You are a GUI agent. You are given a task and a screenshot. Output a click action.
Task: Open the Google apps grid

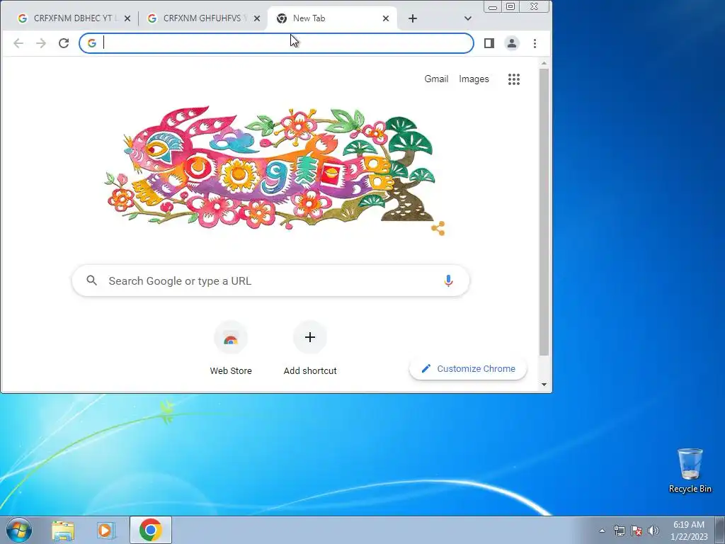pyautogui.click(x=514, y=79)
